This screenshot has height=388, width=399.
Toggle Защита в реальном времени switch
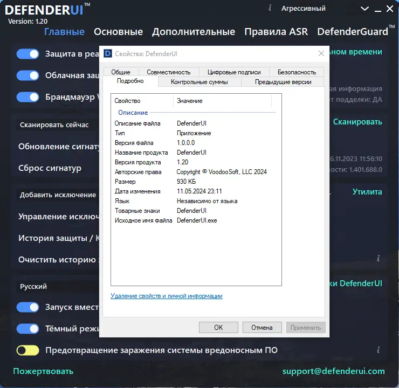click(x=27, y=54)
